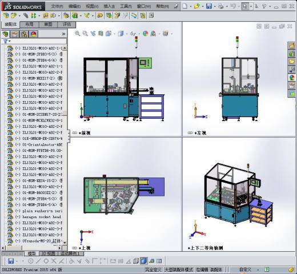Click the Previous View icon
Viewport: 297px width, 274px height.
pos(93,34)
